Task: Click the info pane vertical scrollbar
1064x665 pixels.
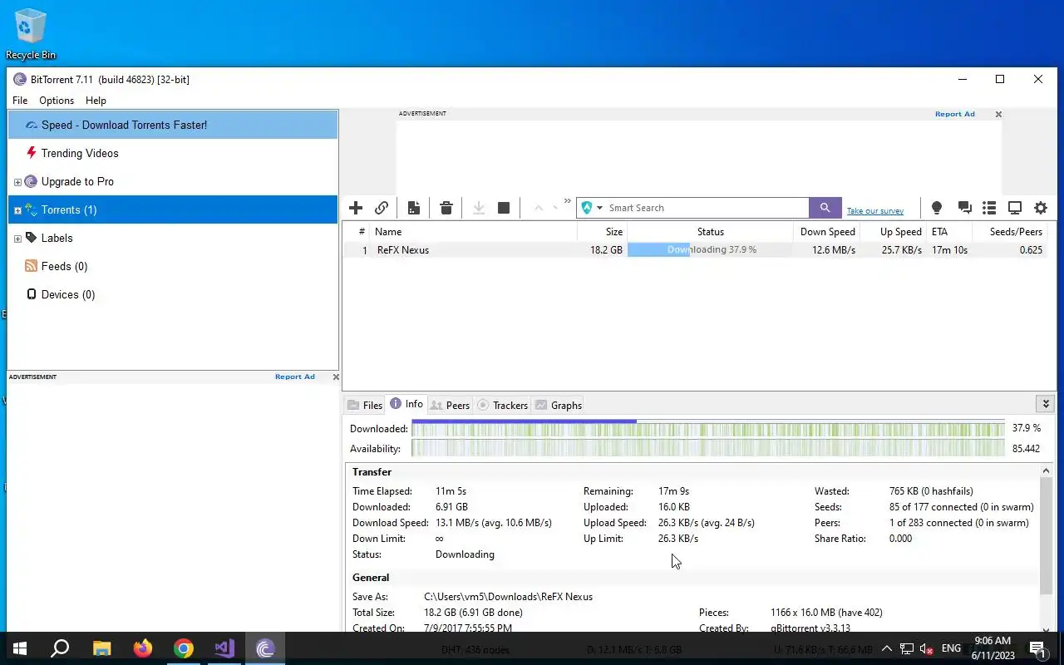Action: coord(1046,536)
